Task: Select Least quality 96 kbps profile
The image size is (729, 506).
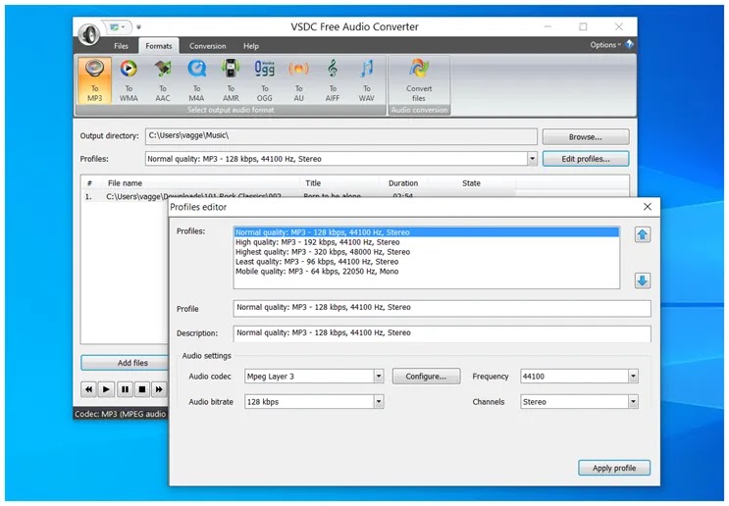Action: point(427,262)
